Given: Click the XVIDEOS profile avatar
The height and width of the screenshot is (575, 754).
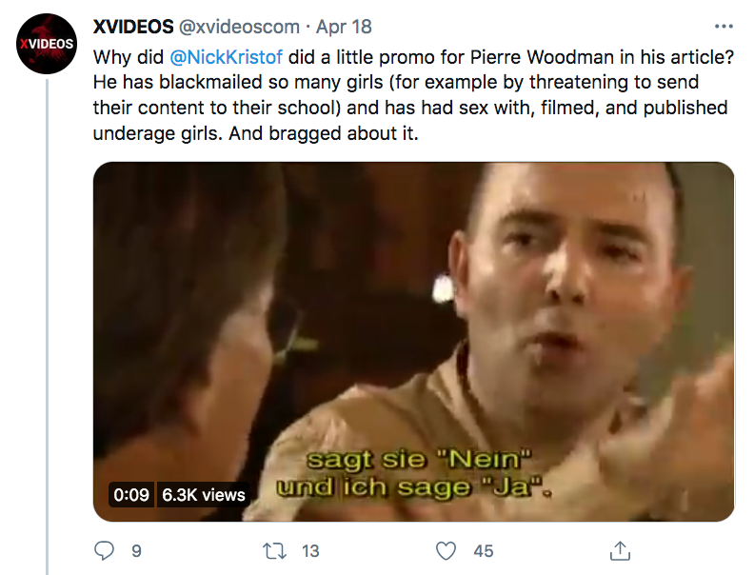Looking at the screenshot, I should point(47,44).
